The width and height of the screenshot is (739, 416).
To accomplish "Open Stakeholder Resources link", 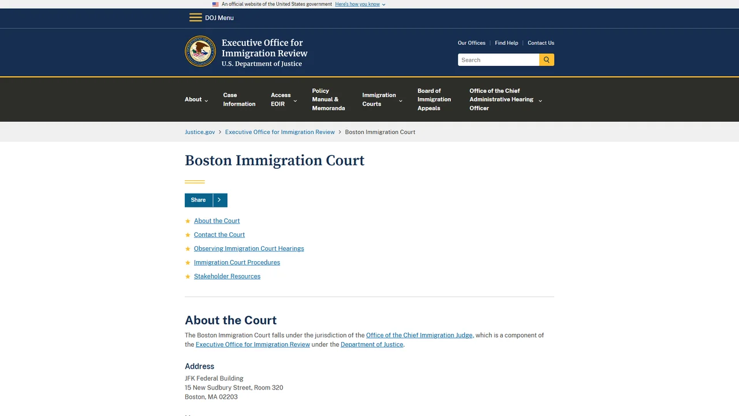I will tap(227, 276).
